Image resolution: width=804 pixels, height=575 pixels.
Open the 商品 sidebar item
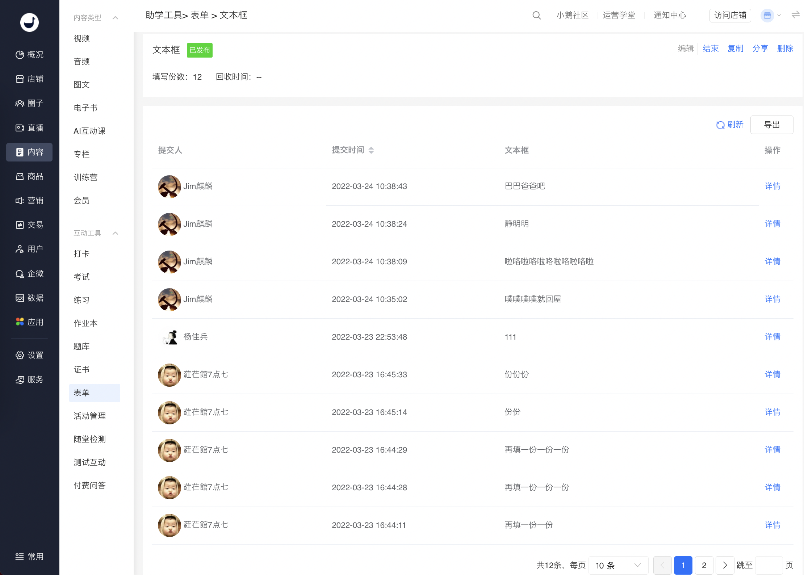pos(29,176)
